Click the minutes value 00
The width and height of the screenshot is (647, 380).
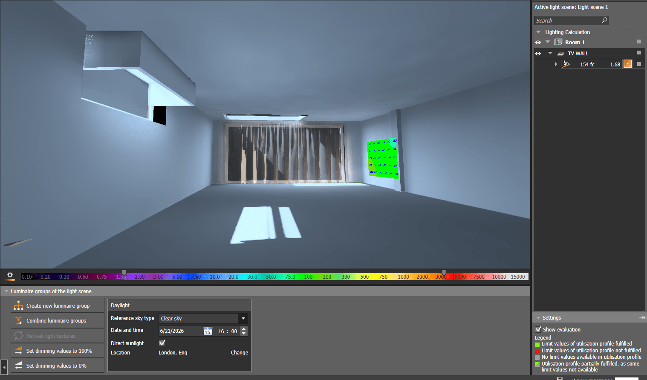234,331
